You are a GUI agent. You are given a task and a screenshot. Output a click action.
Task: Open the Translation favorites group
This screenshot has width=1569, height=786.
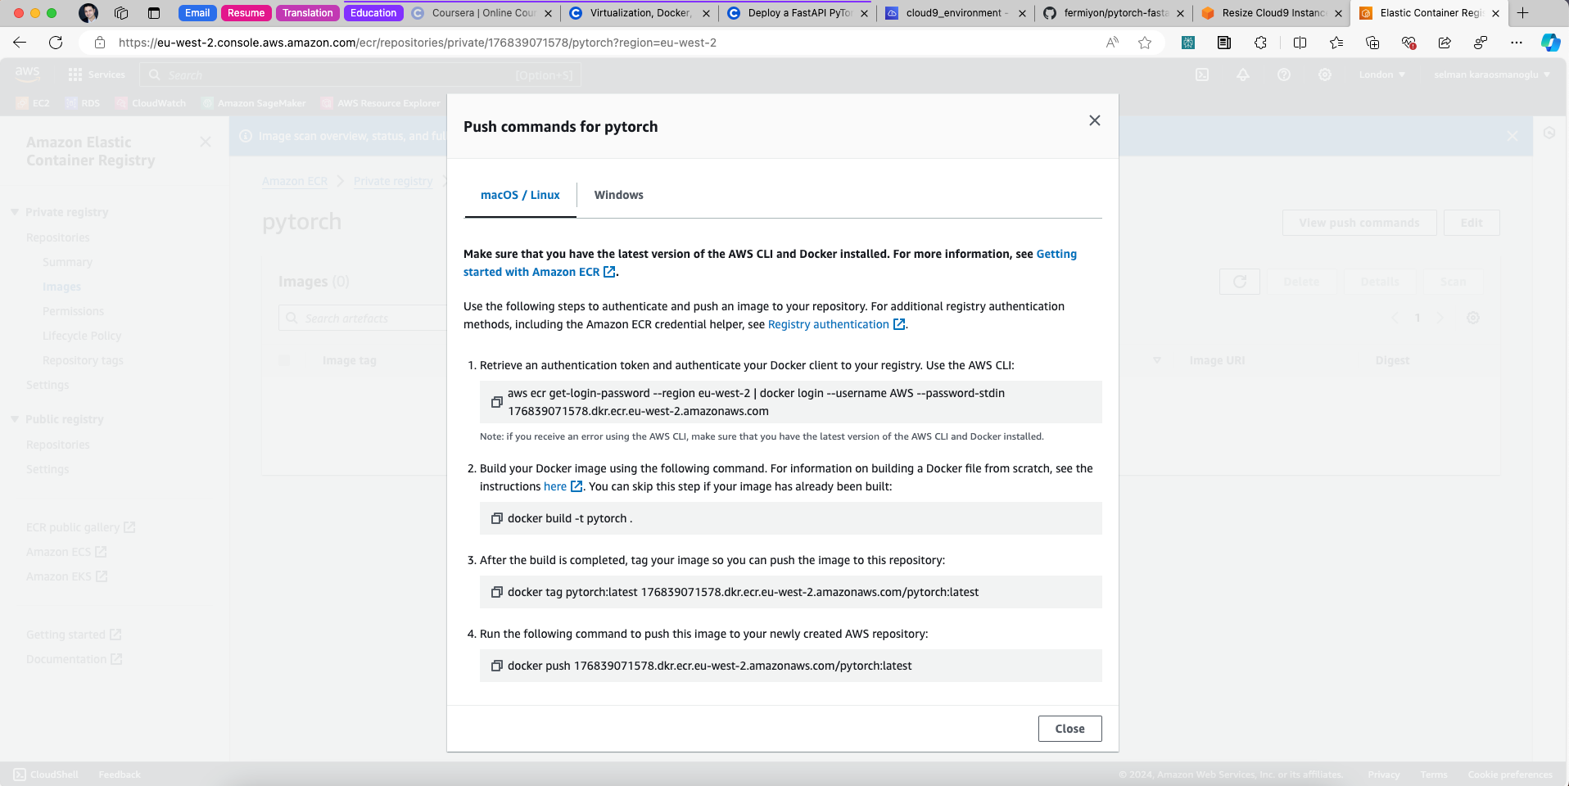coord(308,13)
